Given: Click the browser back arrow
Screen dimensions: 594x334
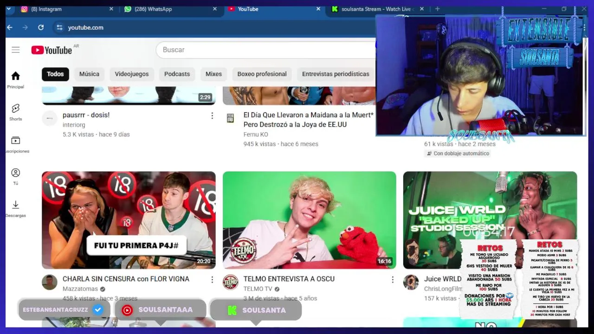Looking at the screenshot, I should pos(10,27).
